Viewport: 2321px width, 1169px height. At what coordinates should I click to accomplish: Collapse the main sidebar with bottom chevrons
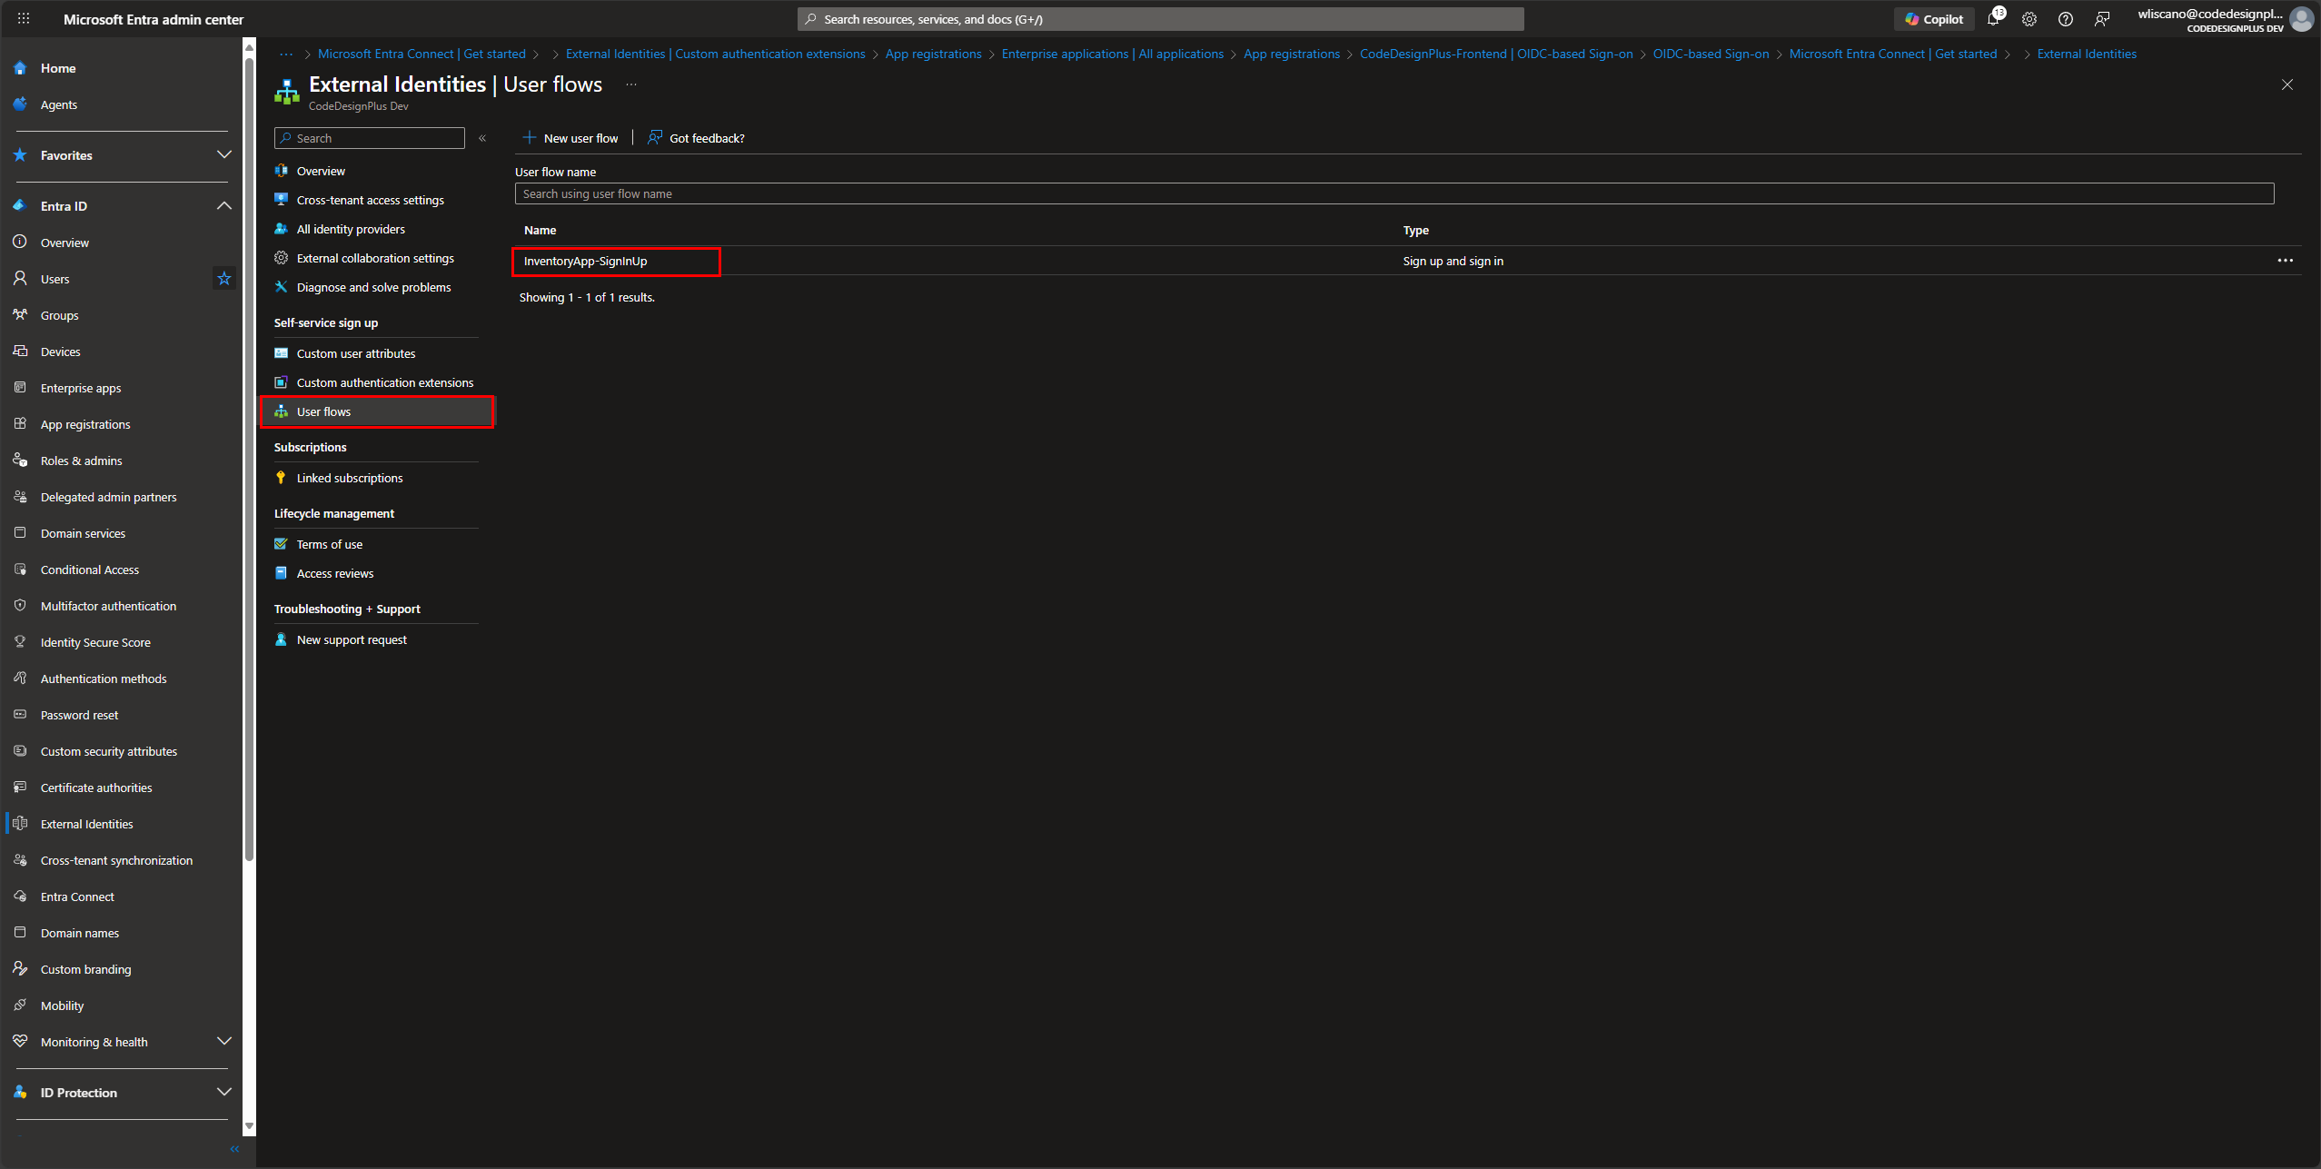234,1149
